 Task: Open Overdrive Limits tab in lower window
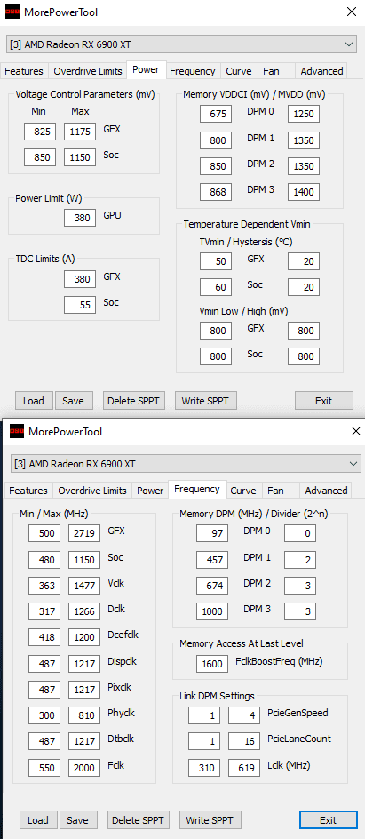pyautogui.click(x=92, y=490)
